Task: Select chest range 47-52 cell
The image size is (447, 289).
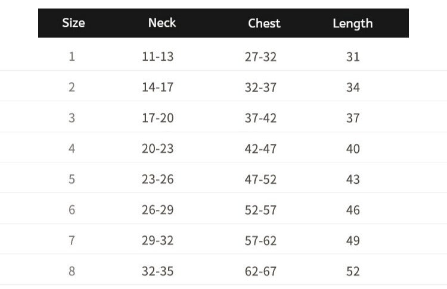Action: [x=260, y=179]
